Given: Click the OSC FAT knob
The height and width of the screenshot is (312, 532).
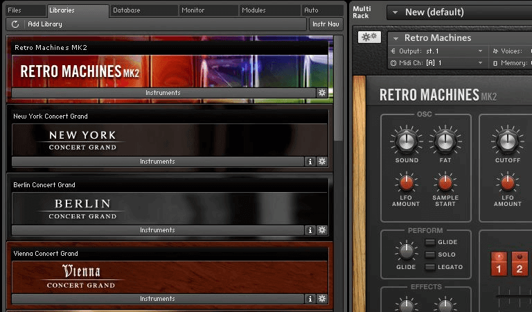Looking at the screenshot, I should (x=445, y=141).
